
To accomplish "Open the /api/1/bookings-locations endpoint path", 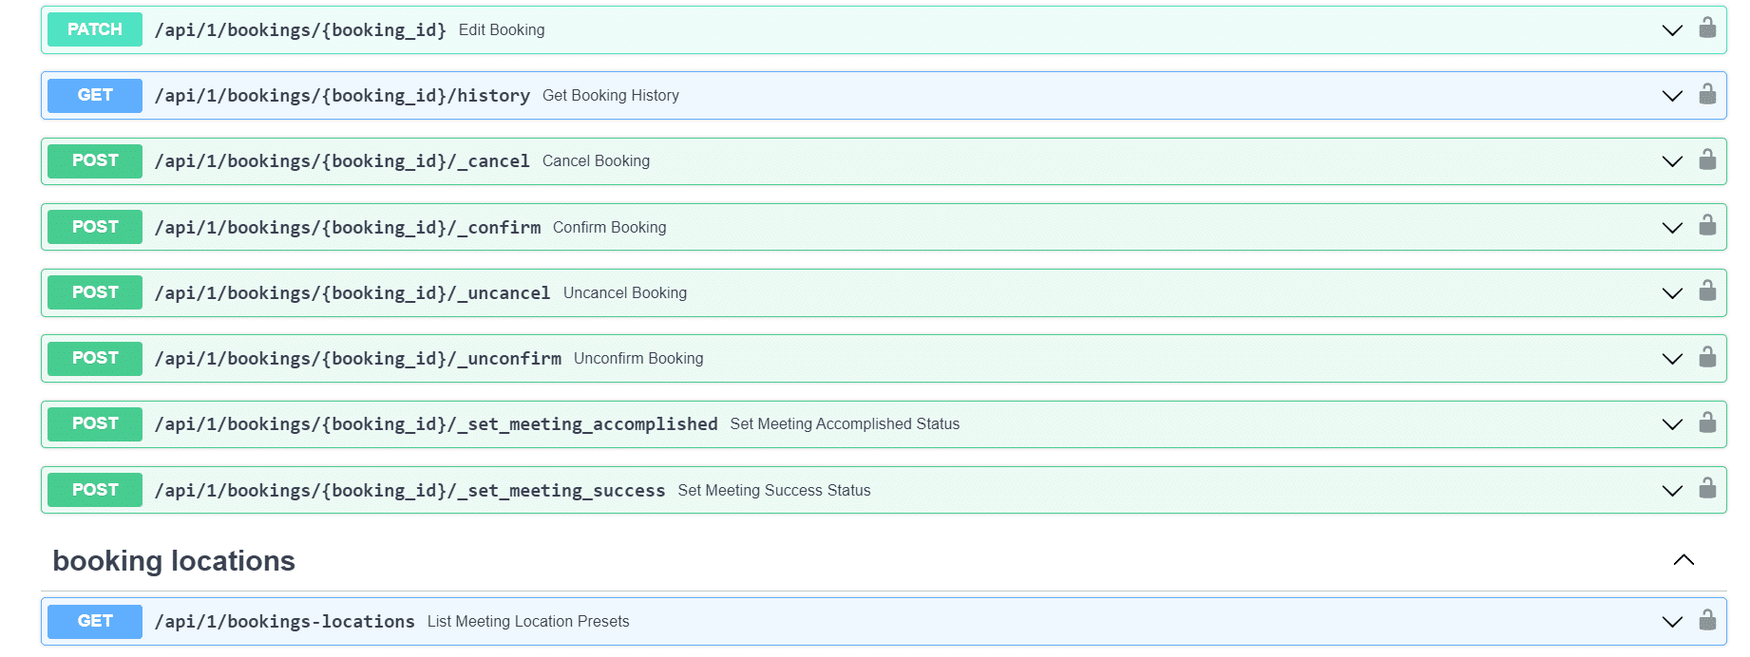I will (285, 622).
